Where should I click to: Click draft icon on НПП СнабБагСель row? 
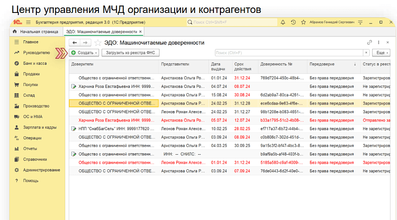click(x=74, y=129)
